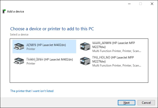
Task: Click the unselected LaserJet M402dn printer icon
Action: (19, 61)
